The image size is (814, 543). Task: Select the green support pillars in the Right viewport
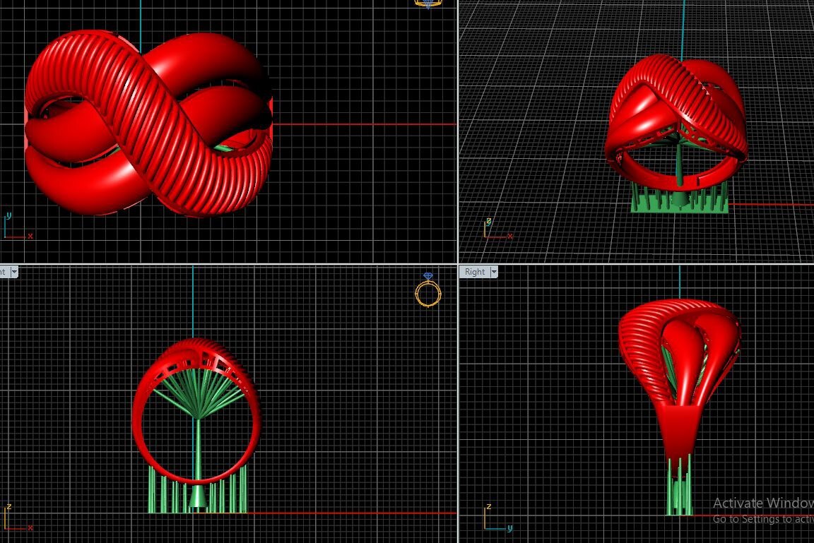pos(678,487)
